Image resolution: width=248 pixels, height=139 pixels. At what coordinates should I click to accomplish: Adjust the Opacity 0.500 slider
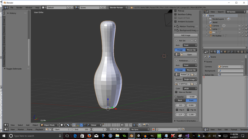click(186, 97)
